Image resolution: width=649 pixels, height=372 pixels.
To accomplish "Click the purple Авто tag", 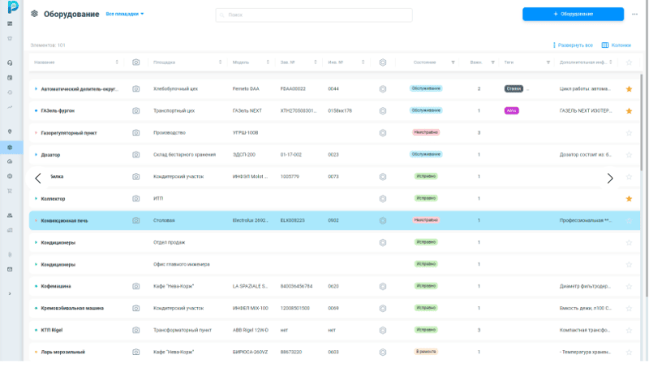I will tap(511, 110).
